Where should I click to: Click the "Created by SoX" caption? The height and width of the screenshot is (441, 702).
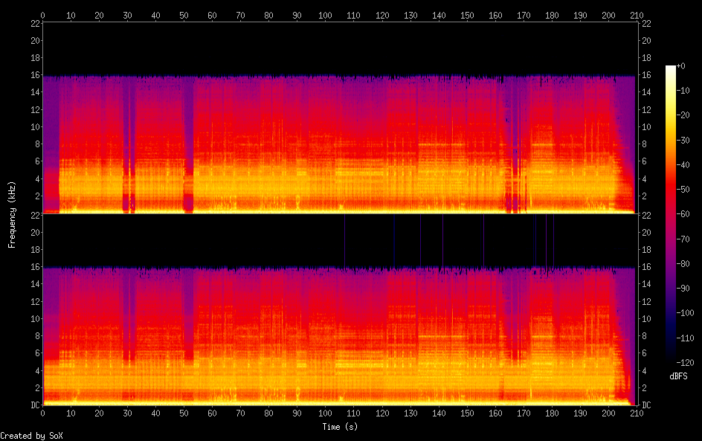tap(31, 436)
